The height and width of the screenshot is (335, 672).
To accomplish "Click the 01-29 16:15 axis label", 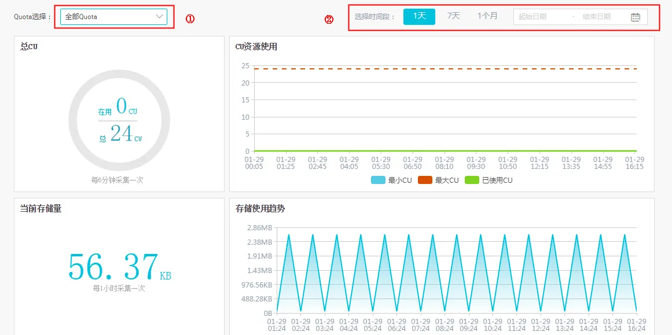I will point(635,163).
